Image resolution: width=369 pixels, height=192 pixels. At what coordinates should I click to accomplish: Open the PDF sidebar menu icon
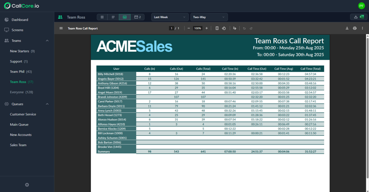point(61,28)
